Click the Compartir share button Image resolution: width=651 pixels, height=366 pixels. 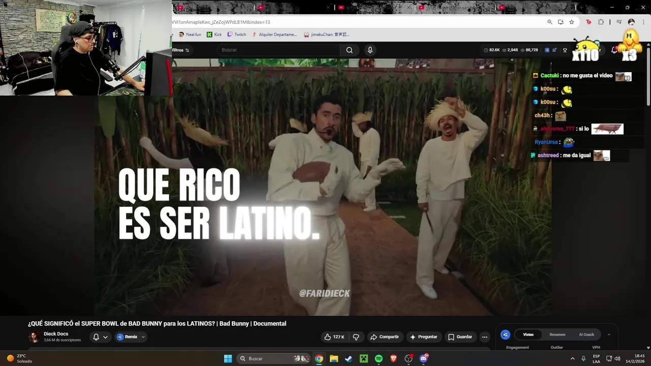pos(385,337)
